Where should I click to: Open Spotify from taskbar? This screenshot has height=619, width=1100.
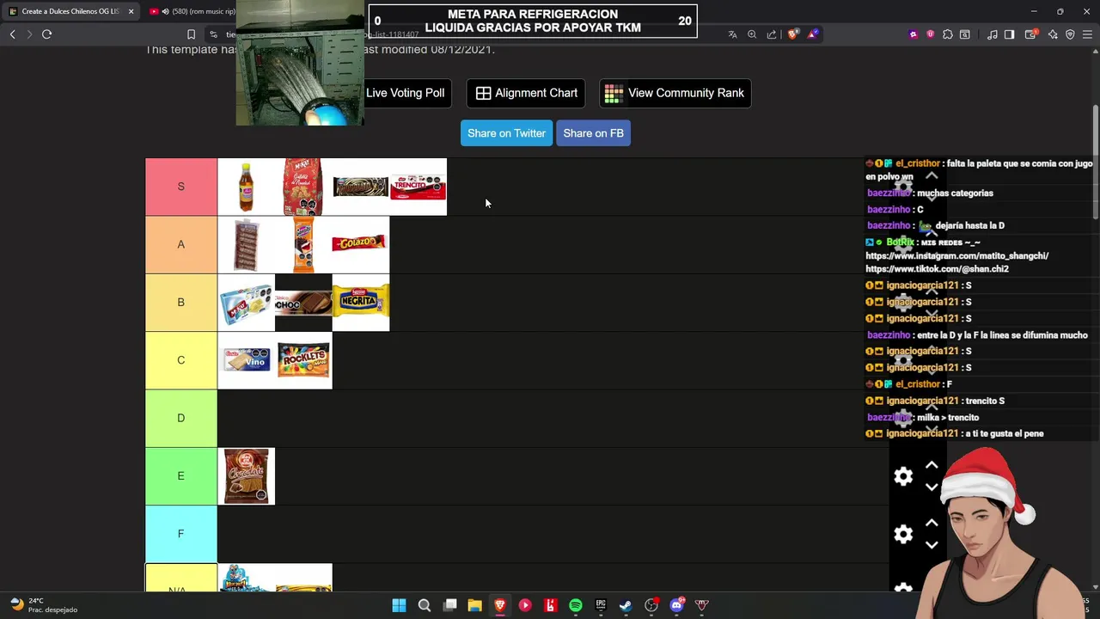point(576,605)
